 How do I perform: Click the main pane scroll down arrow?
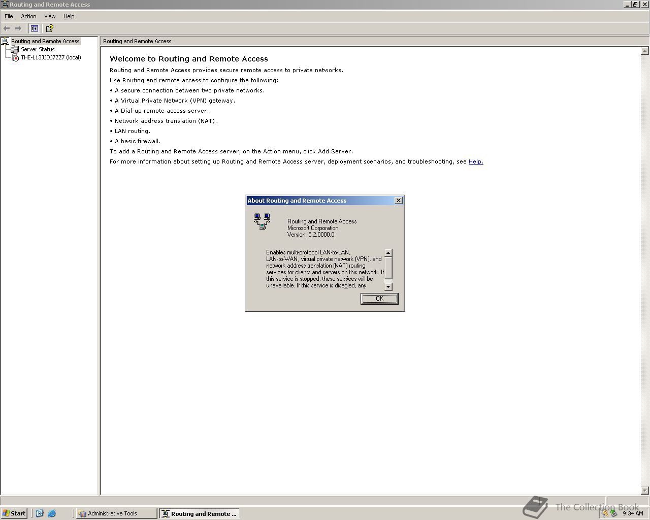(645, 491)
